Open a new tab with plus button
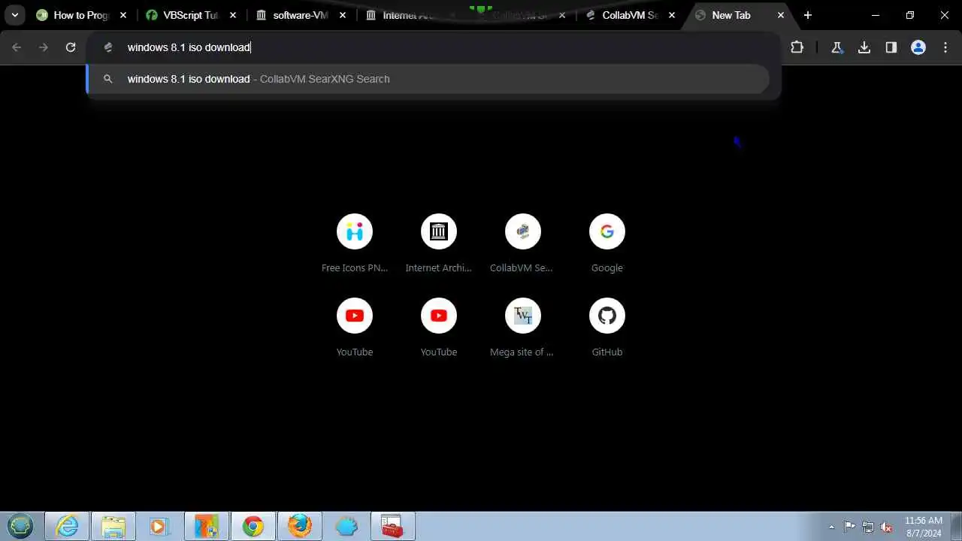 (808, 15)
